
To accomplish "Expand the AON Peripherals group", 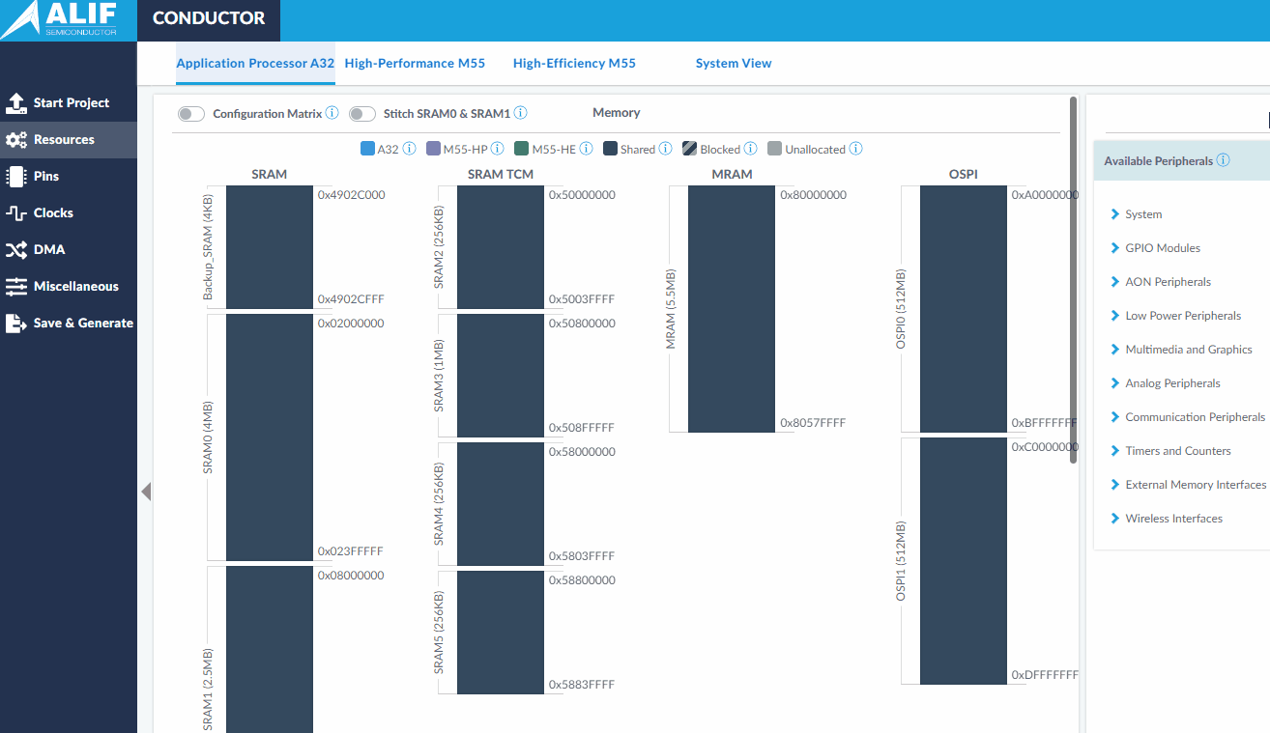I will [x=1115, y=282].
